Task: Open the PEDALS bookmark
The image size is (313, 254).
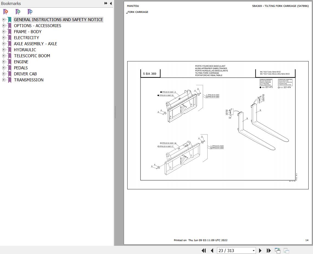Action: (x=21, y=68)
